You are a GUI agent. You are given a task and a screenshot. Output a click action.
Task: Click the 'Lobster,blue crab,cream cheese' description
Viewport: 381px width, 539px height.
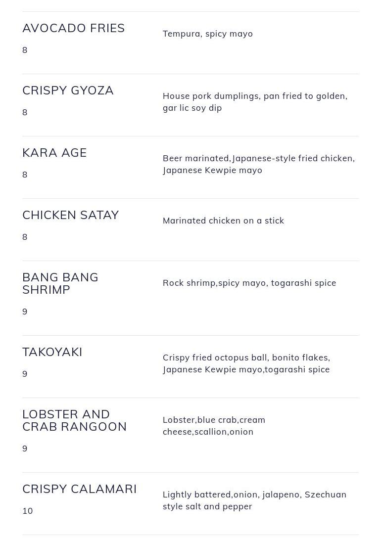pos(214,426)
